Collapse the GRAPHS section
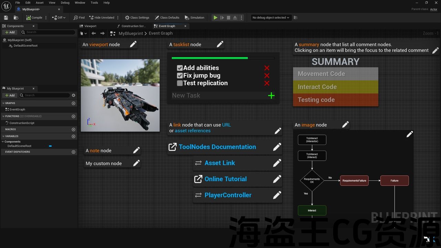Screen dimensions: 441x248 [x=3, y=103]
